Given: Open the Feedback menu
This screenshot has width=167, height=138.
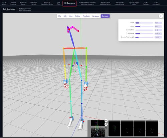Looking at the screenshot, I should pyautogui.click(x=86, y=16).
